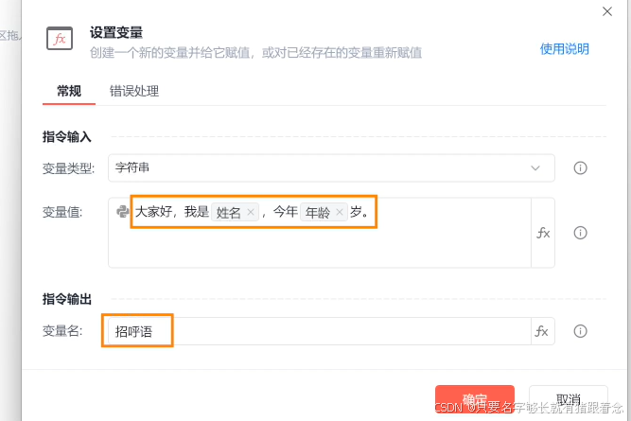Viewport: 631px width, 421px height.
Task: Click the fx icon beside variable value
Action: click(543, 233)
